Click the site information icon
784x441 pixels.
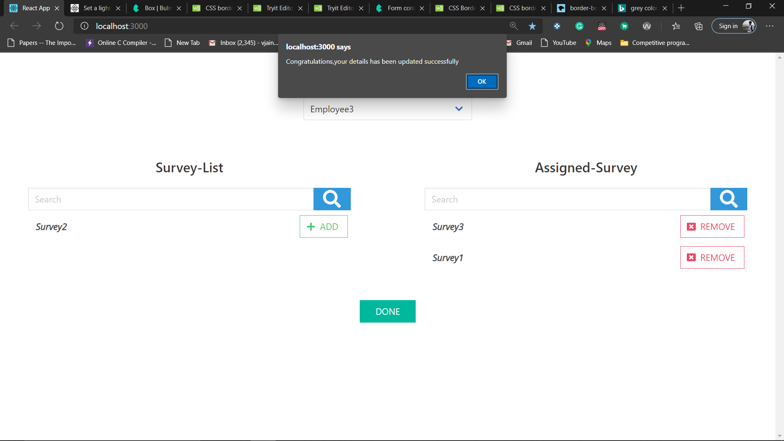point(85,26)
